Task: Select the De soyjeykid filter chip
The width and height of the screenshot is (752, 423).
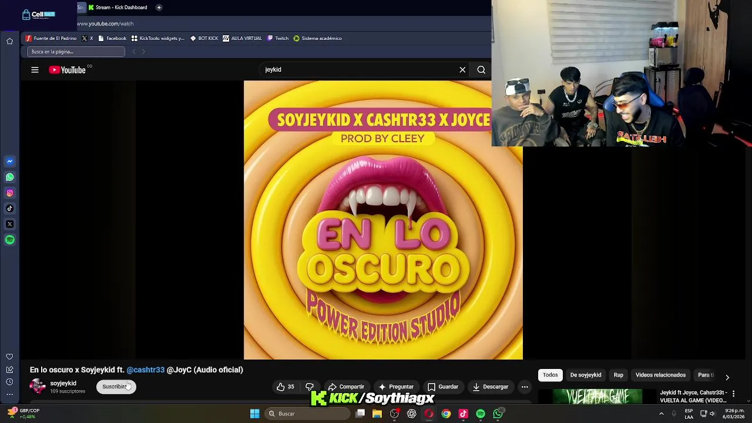Action: (x=586, y=375)
